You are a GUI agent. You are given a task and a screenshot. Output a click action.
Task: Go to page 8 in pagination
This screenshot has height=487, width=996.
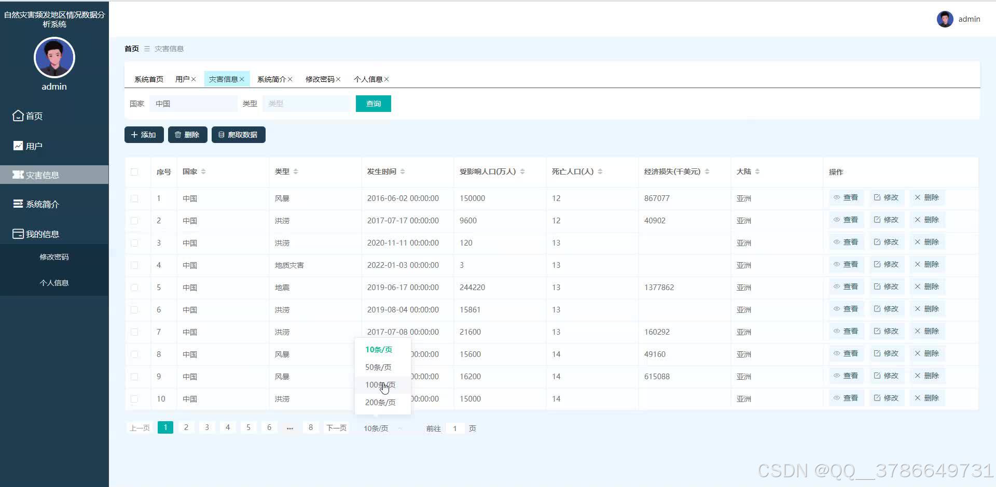coord(311,427)
